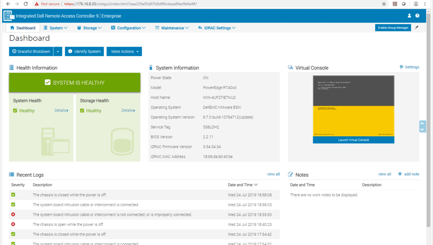This screenshot has width=433, height=245.
Task: Click the iDRAC logo icon in header
Action: [9, 16]
